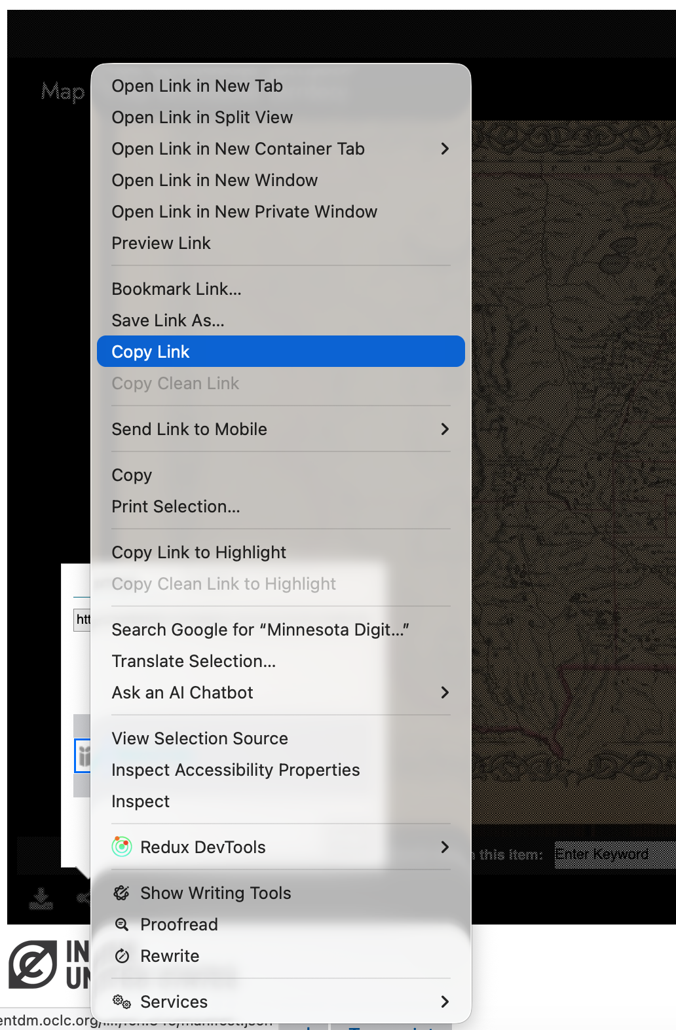
Task: Select Show Writing Tools
Action: pos(280,893)
